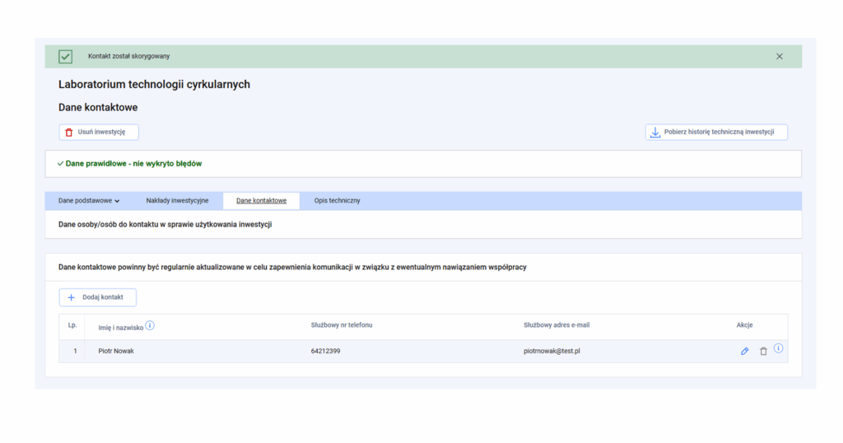Click the info icon in Akcje column
The height and width of the screenshot is (443, 843).
tap(778, 348)
